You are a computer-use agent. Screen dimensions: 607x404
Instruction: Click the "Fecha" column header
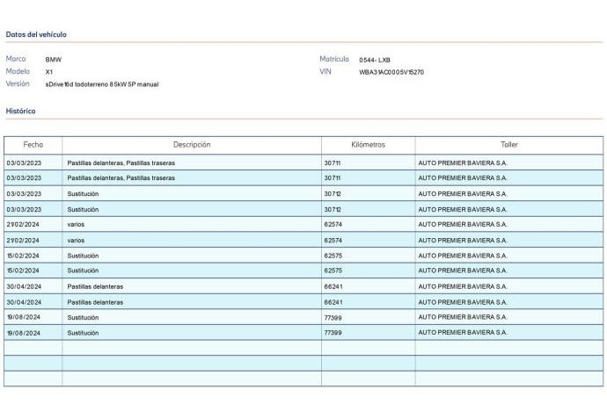(x=33, y=145)
